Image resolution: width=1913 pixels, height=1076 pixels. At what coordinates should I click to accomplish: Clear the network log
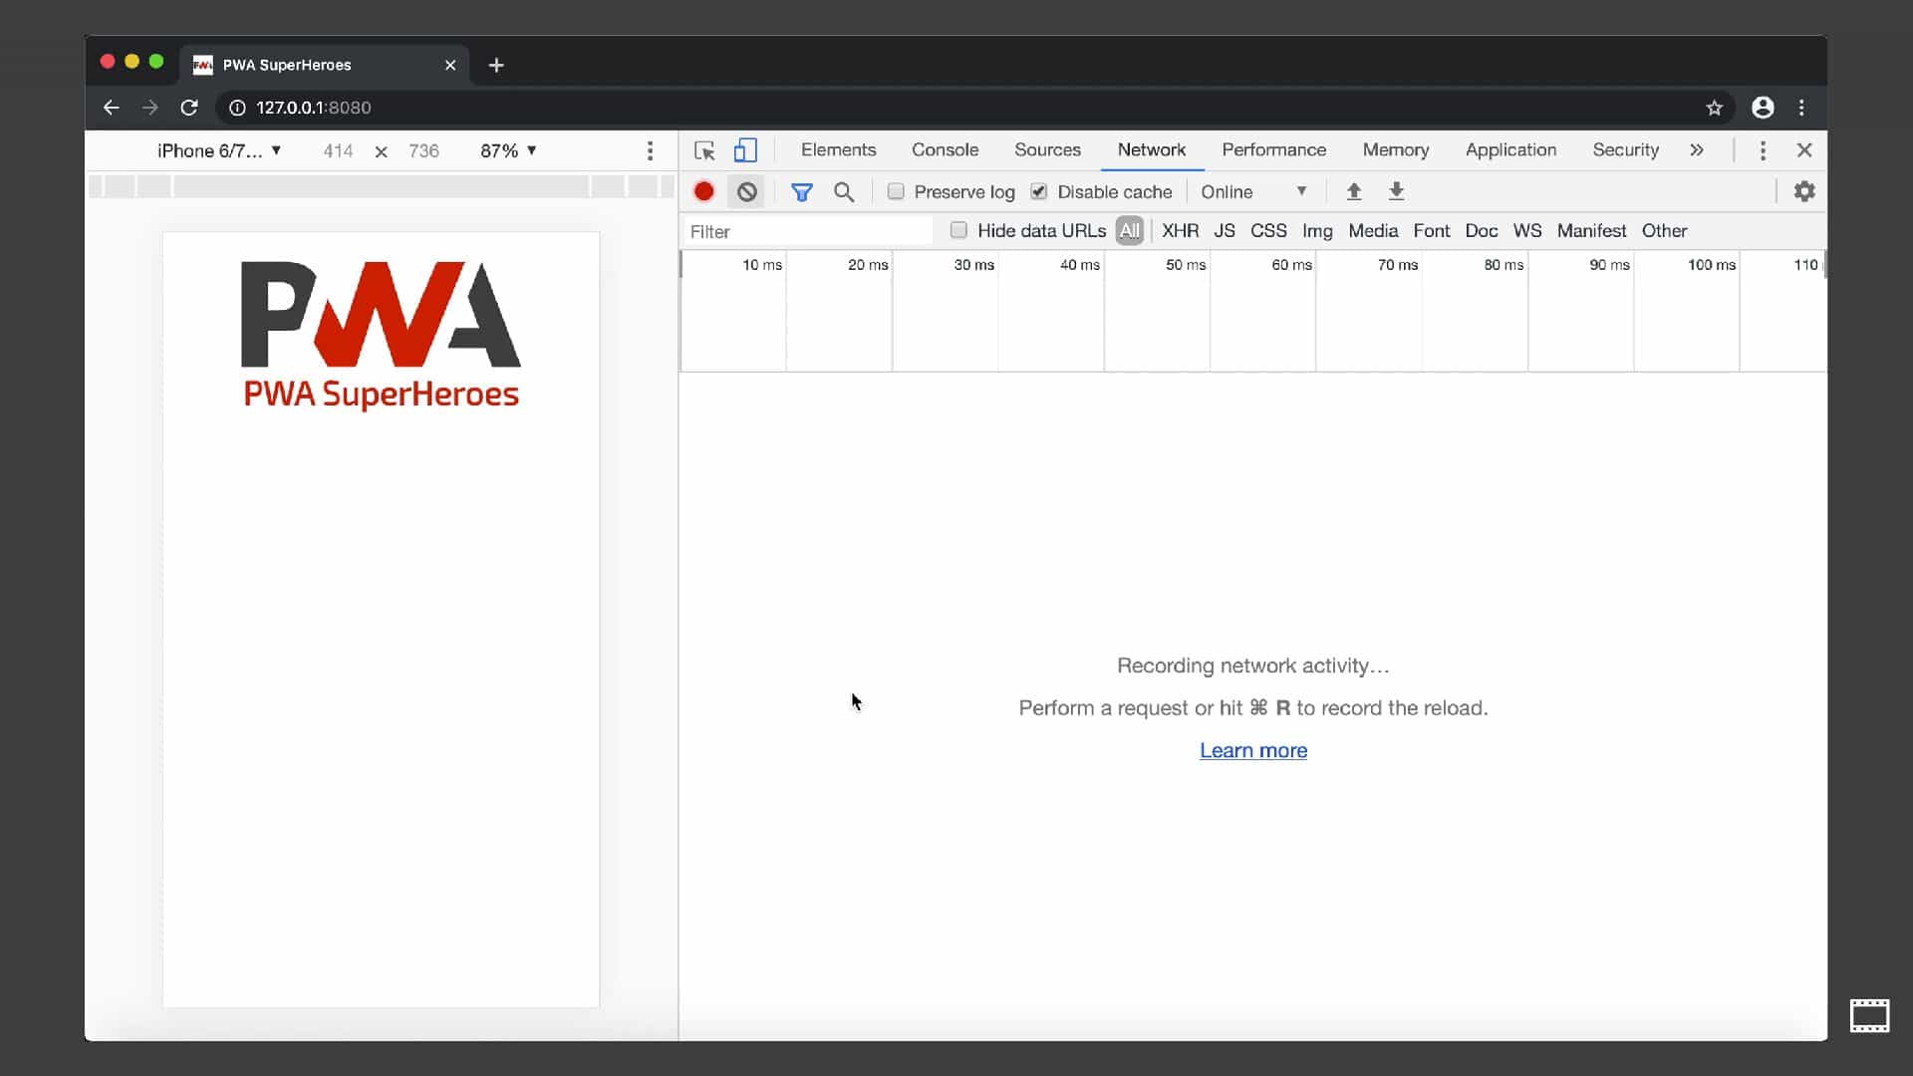click(746, 191)
